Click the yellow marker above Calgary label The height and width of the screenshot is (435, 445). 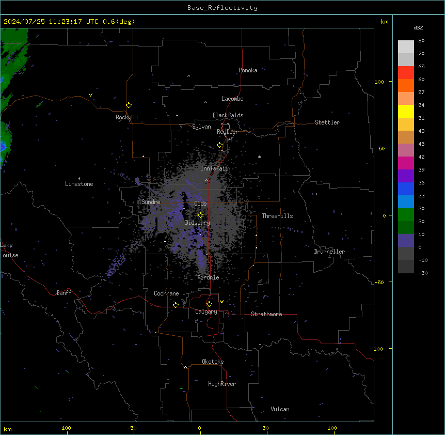[209, 304]
